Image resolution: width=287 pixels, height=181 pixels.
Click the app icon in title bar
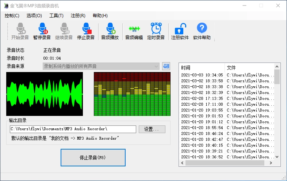(x=6, y=6)
